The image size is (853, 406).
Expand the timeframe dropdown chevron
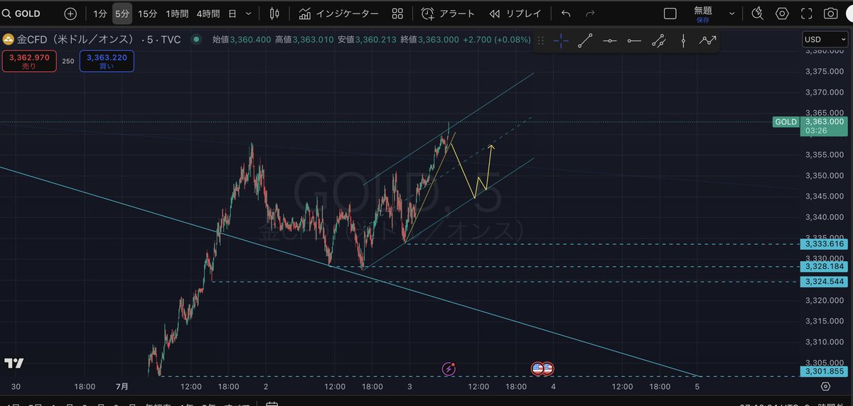click(x=247, y=13)
